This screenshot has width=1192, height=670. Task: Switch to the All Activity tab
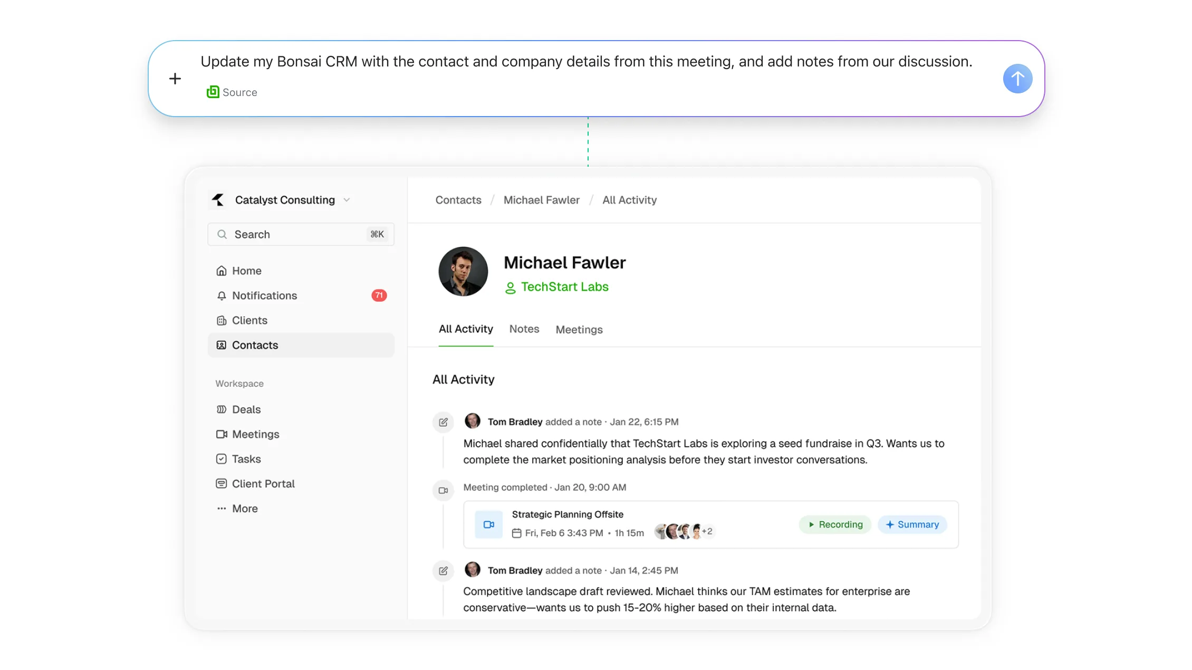tap(466, 329)
